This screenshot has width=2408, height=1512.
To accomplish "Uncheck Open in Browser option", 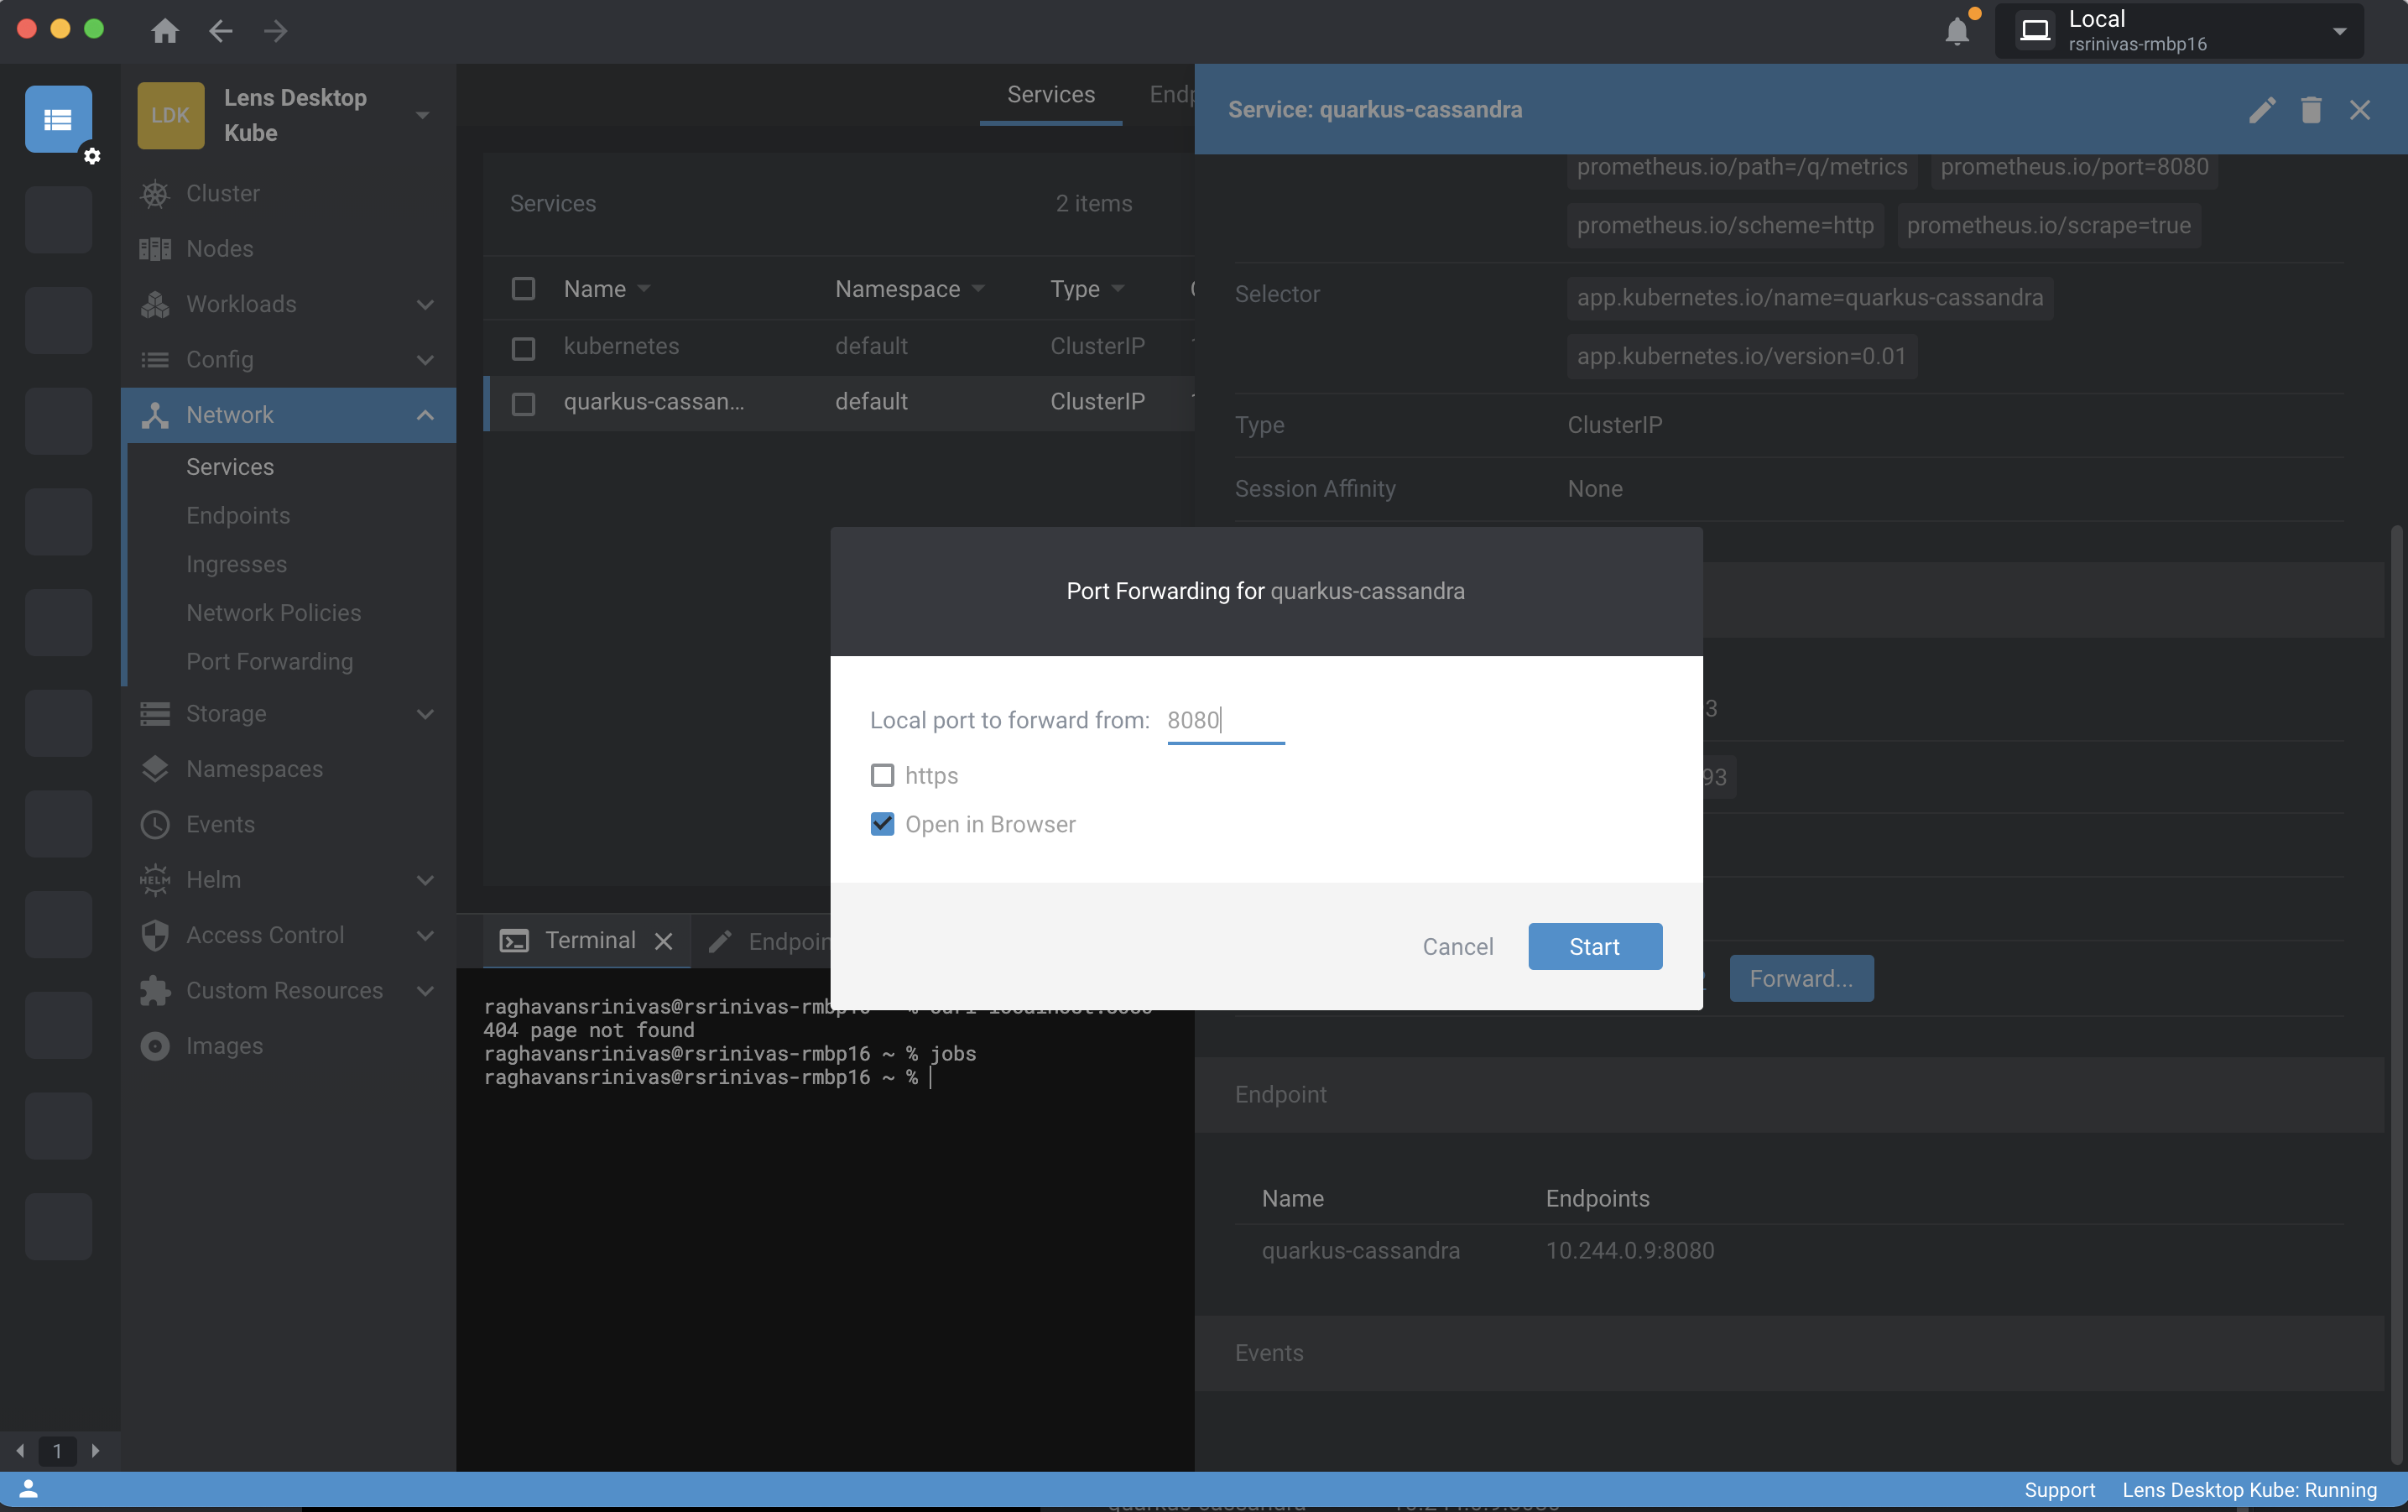I will 882,824.
